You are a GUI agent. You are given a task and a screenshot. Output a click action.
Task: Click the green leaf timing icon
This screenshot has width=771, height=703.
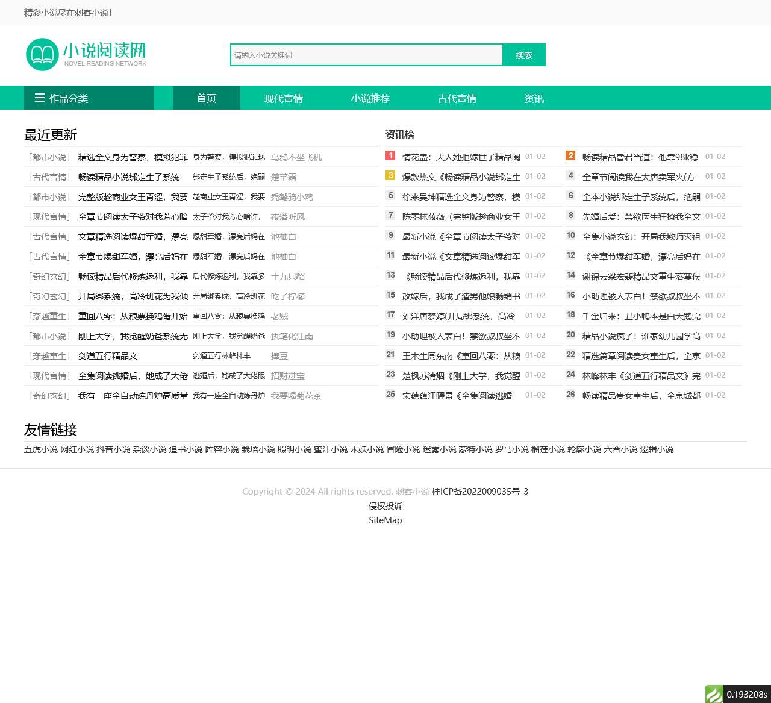(714, 694)
